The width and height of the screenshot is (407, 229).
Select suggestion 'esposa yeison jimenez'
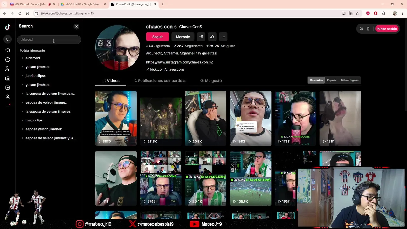pos(44,129)
